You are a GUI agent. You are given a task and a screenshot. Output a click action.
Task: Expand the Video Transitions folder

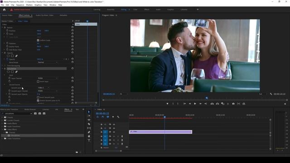[x=2, y=139]
